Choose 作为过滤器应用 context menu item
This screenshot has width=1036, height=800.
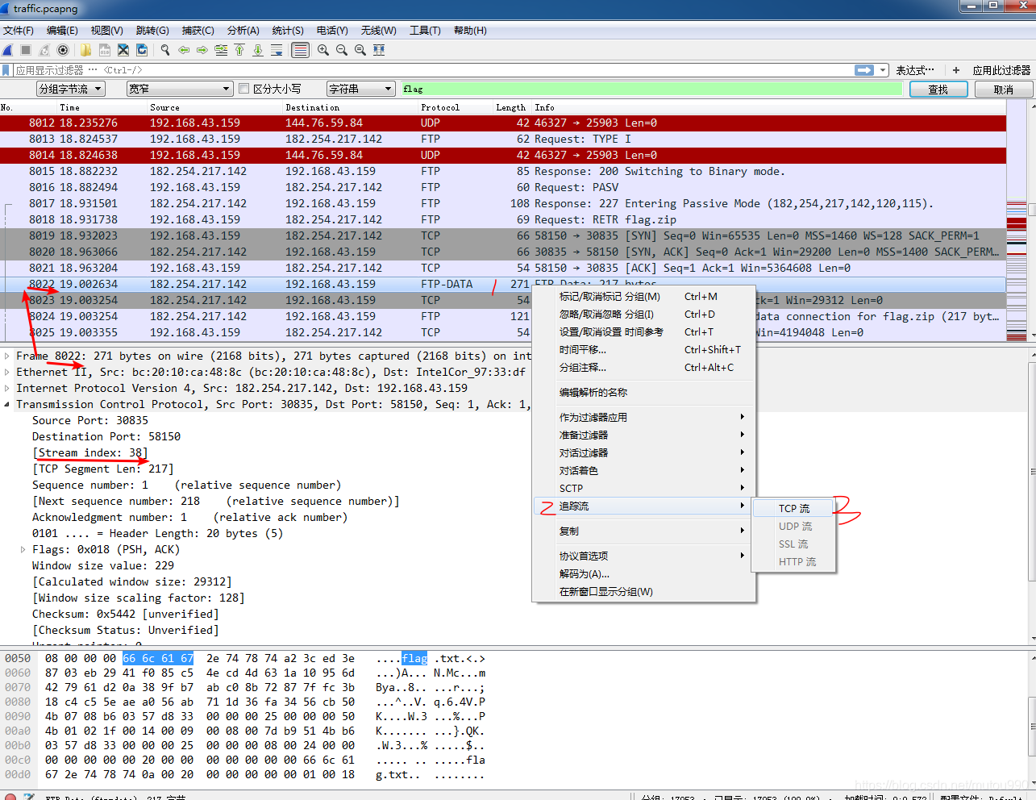pos(644,417)
